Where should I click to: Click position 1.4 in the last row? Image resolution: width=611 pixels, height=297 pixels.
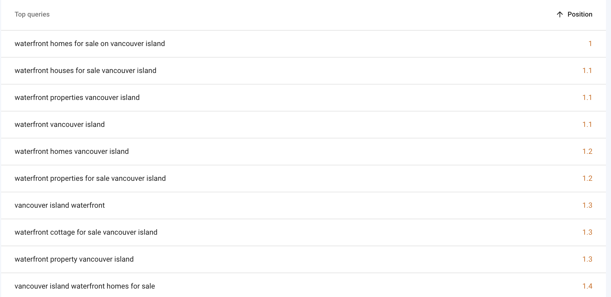(587, 286)
